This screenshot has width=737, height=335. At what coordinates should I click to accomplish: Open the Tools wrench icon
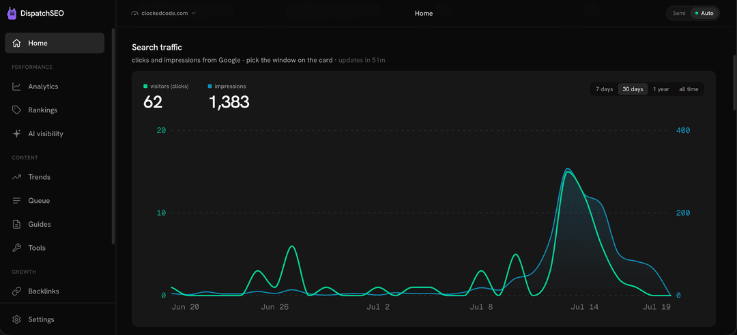tap(16, 248)
